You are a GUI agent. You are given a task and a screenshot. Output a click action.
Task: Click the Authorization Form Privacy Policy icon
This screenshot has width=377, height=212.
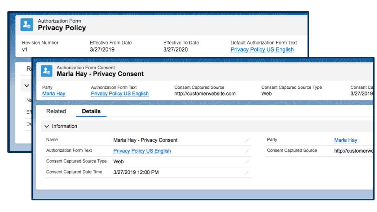[x=27, y=25]
